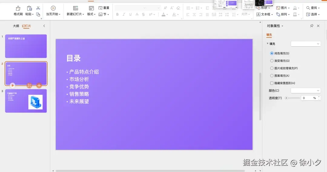
Task: Click the Copy icon below scissors
Action: pyautogui.click(x=38, y=15)
